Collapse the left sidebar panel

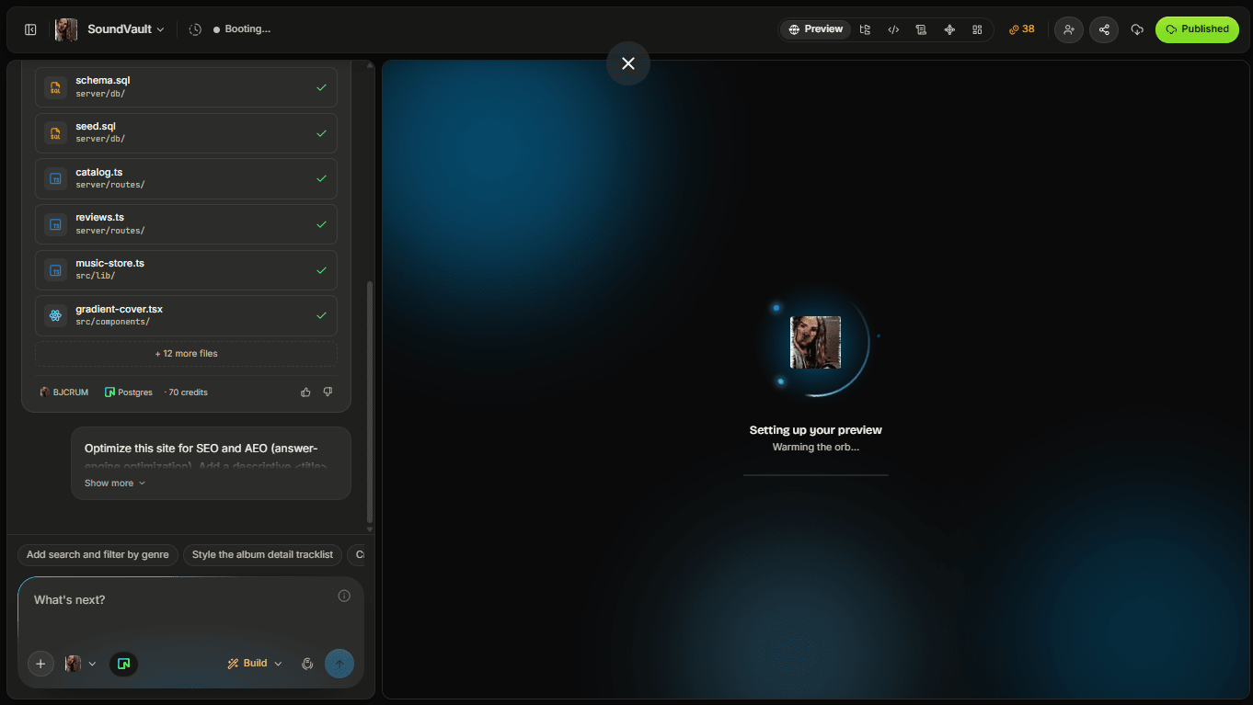[30, 29]
